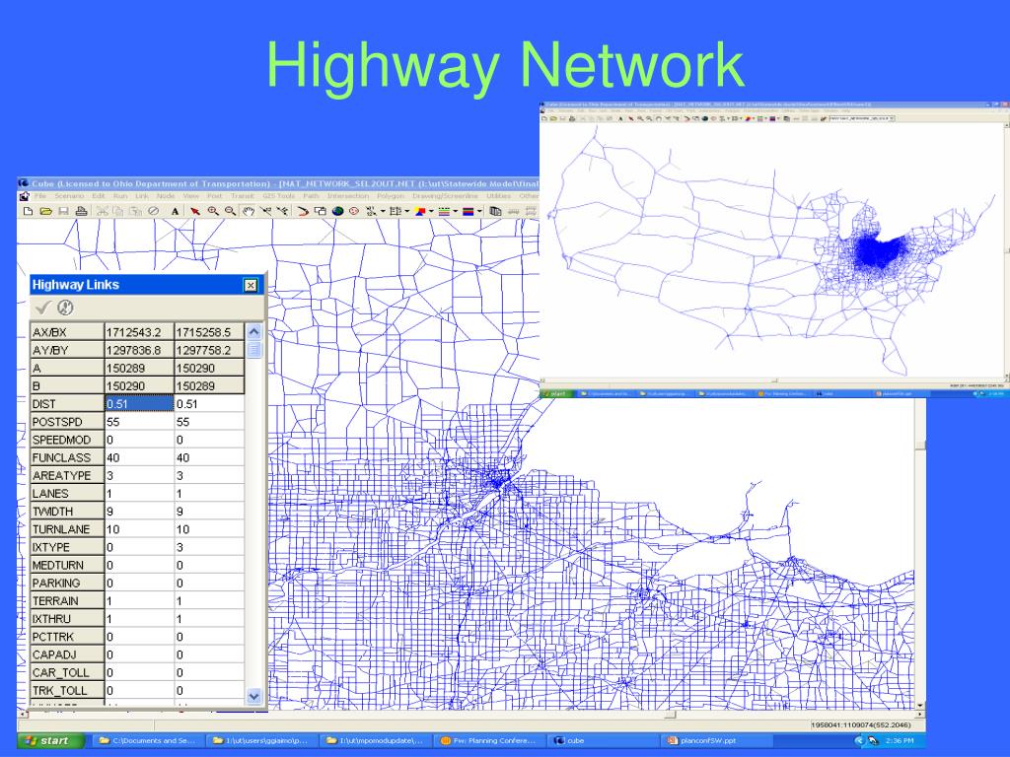Click the second IXTYPE value 3
The width and height of the screenshot is (1010, 757).
pos(209,547)
